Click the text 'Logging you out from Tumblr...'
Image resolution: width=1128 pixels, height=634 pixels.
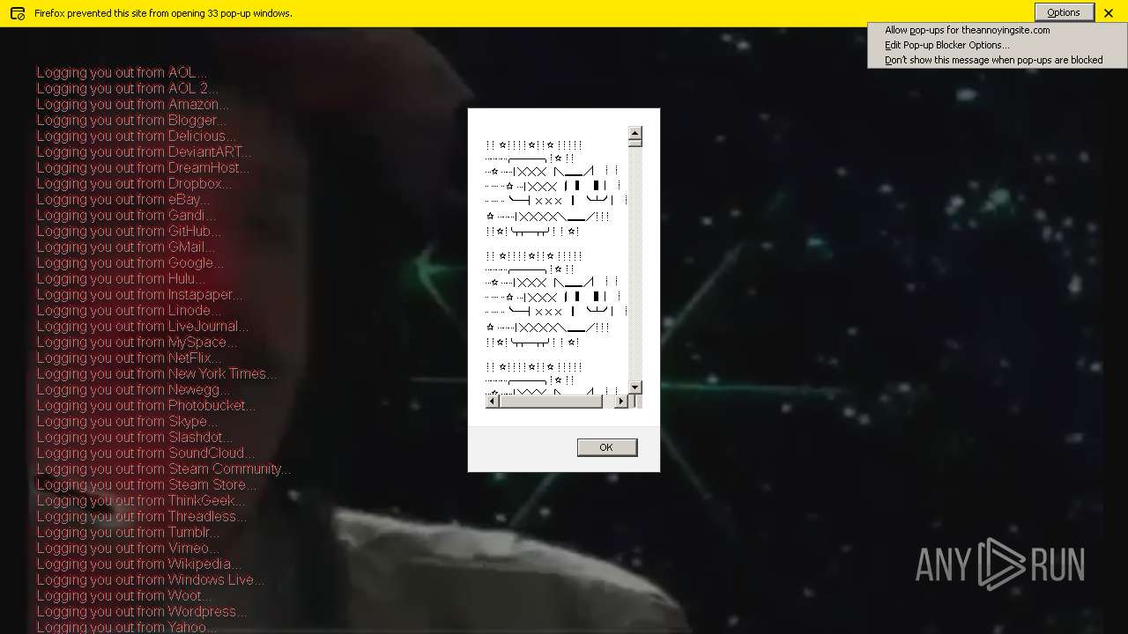tap(128, 532)
